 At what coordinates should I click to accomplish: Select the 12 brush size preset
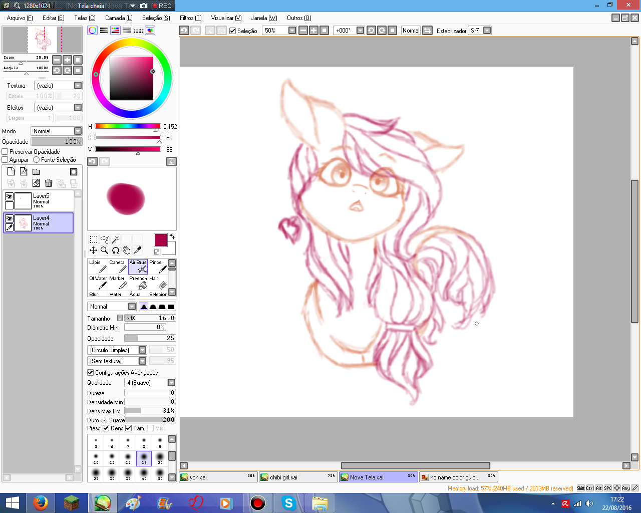tap(112, 458)
